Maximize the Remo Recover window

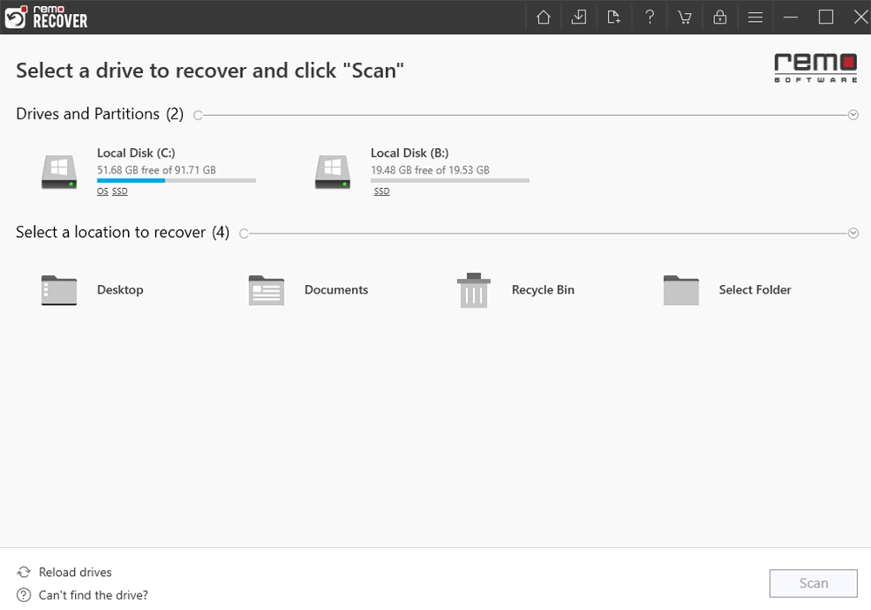click(x=826, y=17)
